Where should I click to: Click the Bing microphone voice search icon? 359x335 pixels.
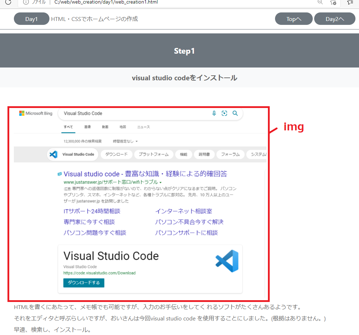(214, 113)
